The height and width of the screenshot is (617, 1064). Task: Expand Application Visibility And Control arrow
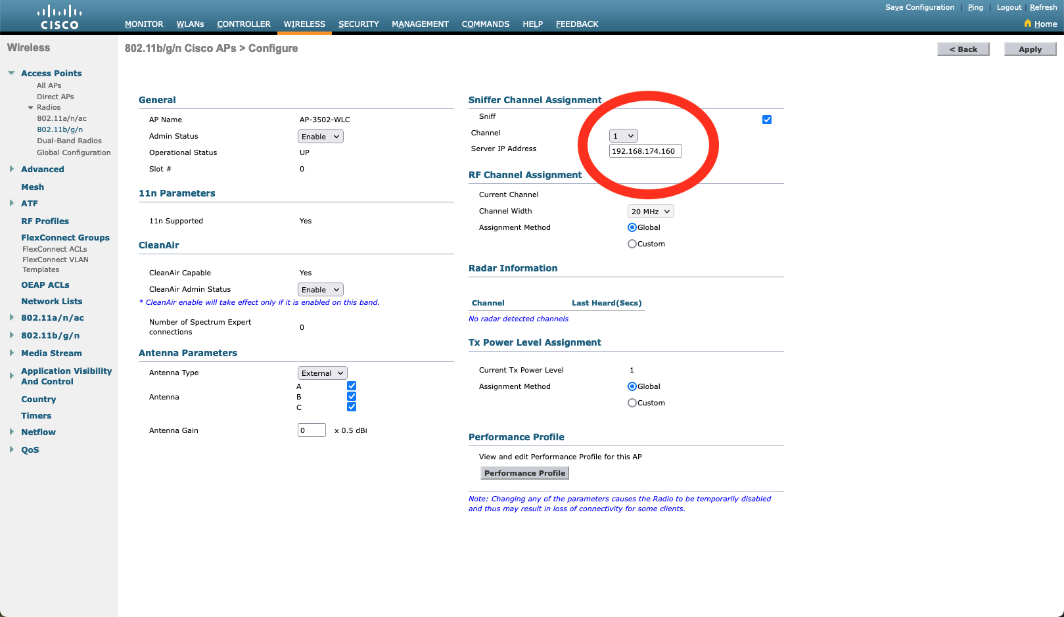[11, 376]
